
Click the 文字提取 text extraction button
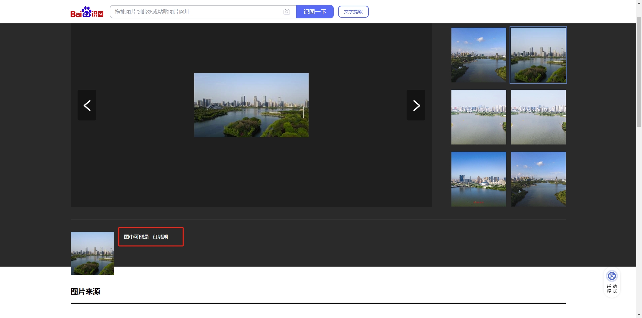pyautogui.click(x=353, y=12)
